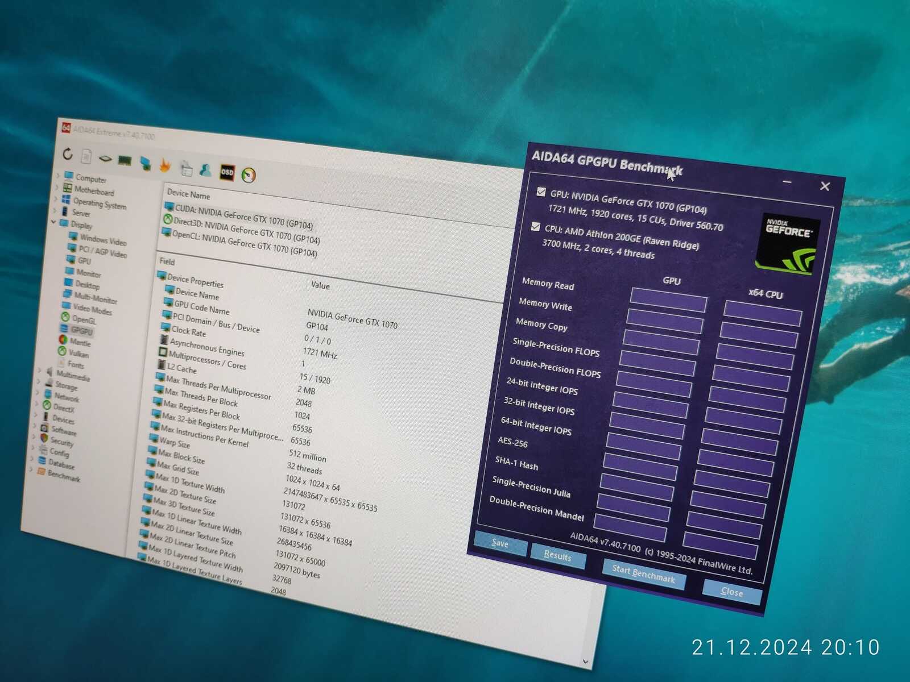Click the Device Name column header

tap(189, 195)
